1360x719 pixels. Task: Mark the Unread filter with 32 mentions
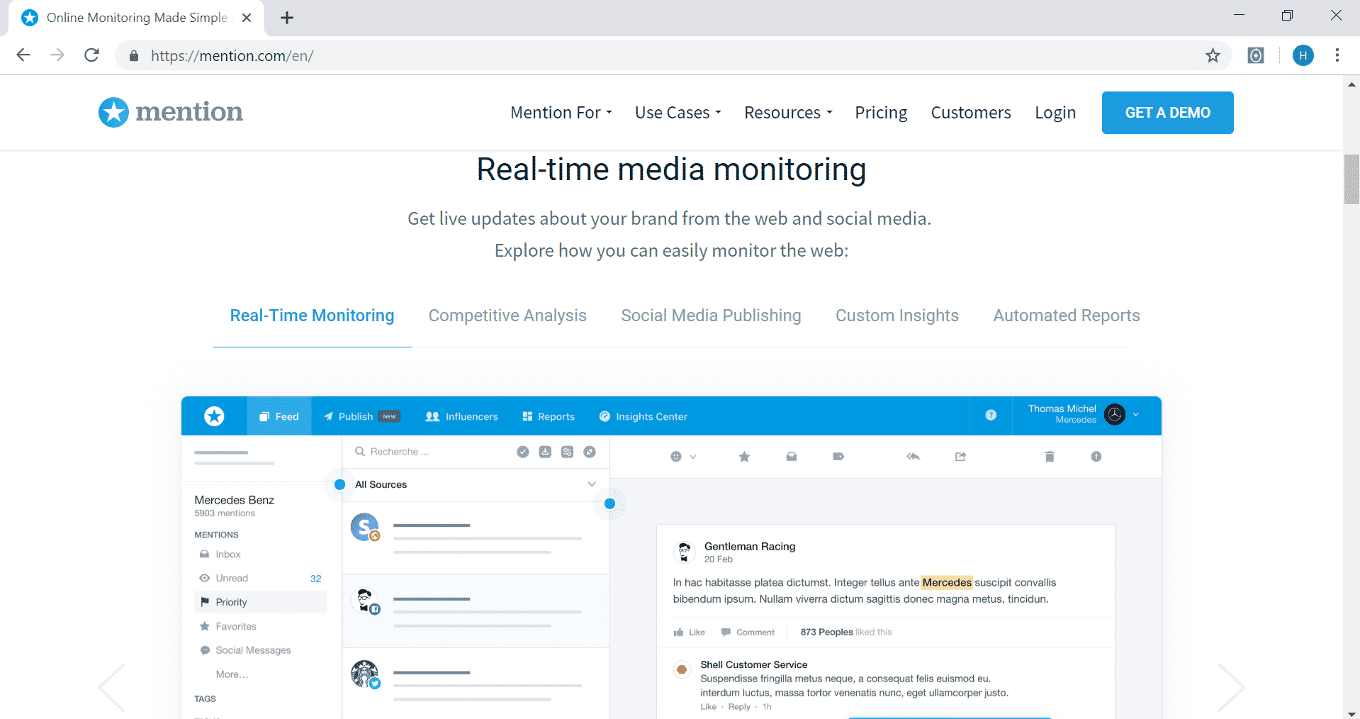(x=232, y=578)
